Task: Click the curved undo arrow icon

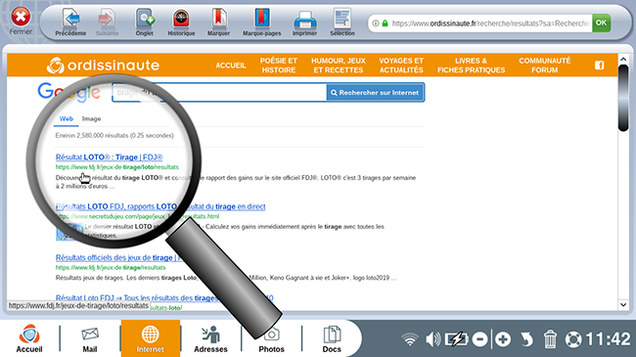Action: coord(526,339)
